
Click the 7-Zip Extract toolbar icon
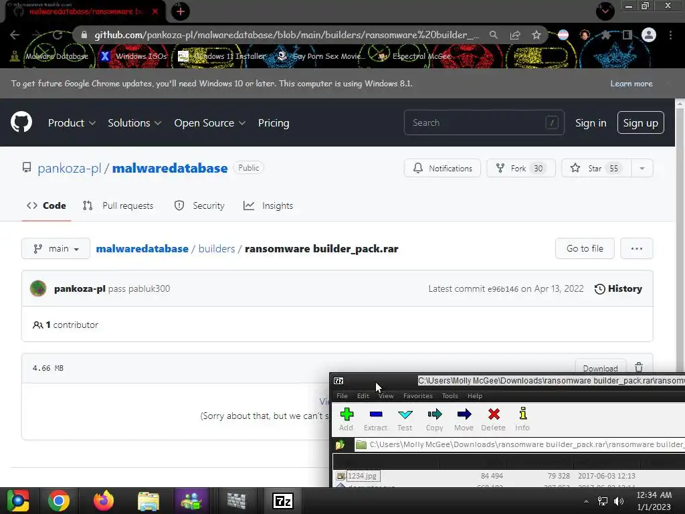pyautogui.click(x=376, y=414)
